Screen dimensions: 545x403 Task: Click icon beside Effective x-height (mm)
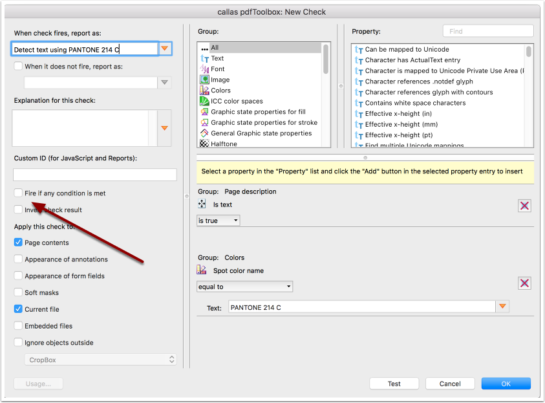359,124
